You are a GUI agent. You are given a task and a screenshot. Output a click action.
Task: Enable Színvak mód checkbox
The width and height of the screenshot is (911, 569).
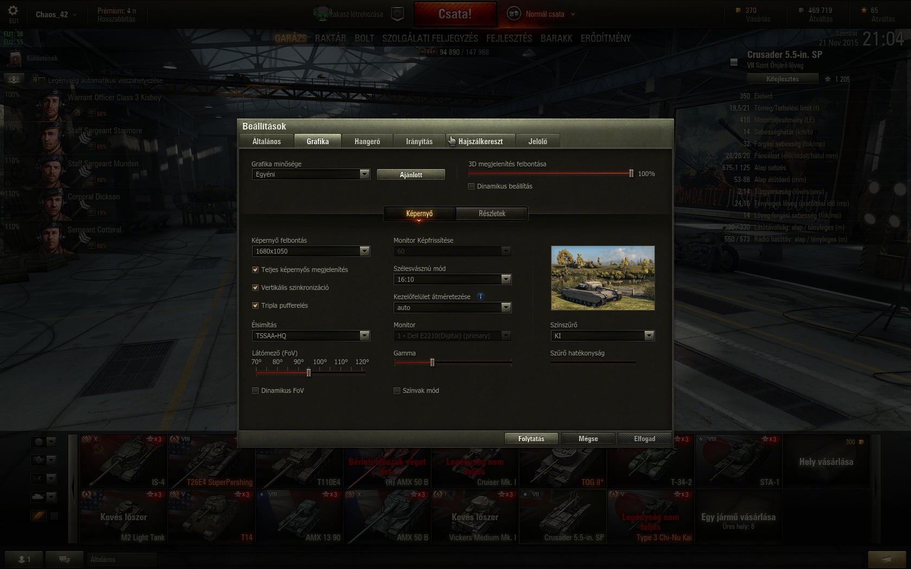coord(397,390)
